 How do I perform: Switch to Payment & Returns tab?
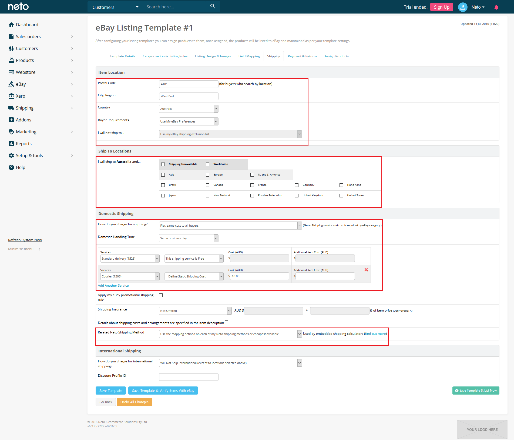(303, 56)
